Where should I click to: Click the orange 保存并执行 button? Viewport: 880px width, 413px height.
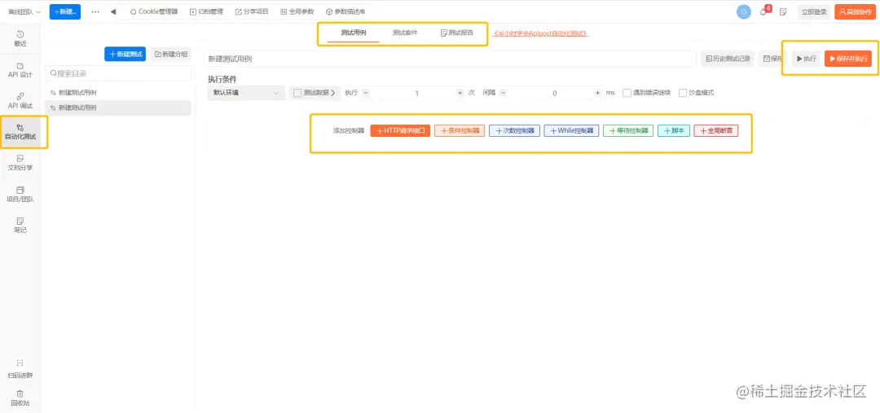pos(848,59)
